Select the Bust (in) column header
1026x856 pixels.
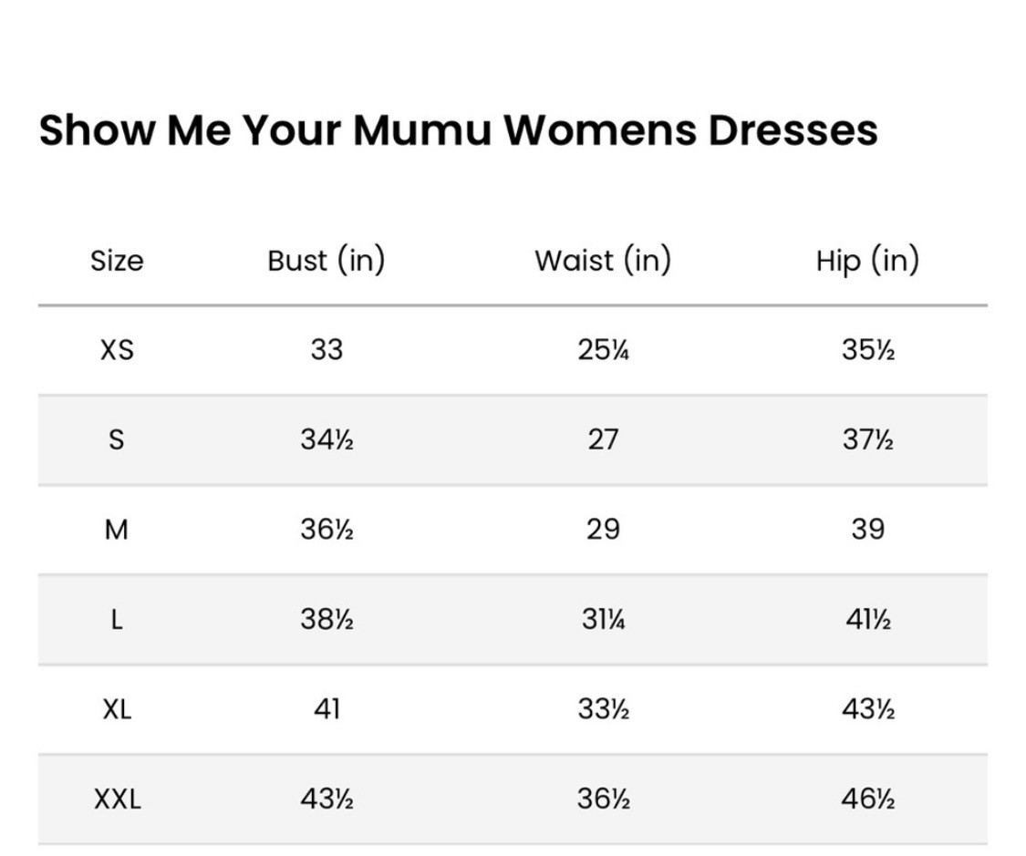[326, 261]
